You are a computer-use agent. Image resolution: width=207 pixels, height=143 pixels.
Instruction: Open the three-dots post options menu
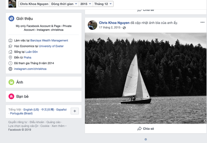pyautogui.click(x=202, y=23)
